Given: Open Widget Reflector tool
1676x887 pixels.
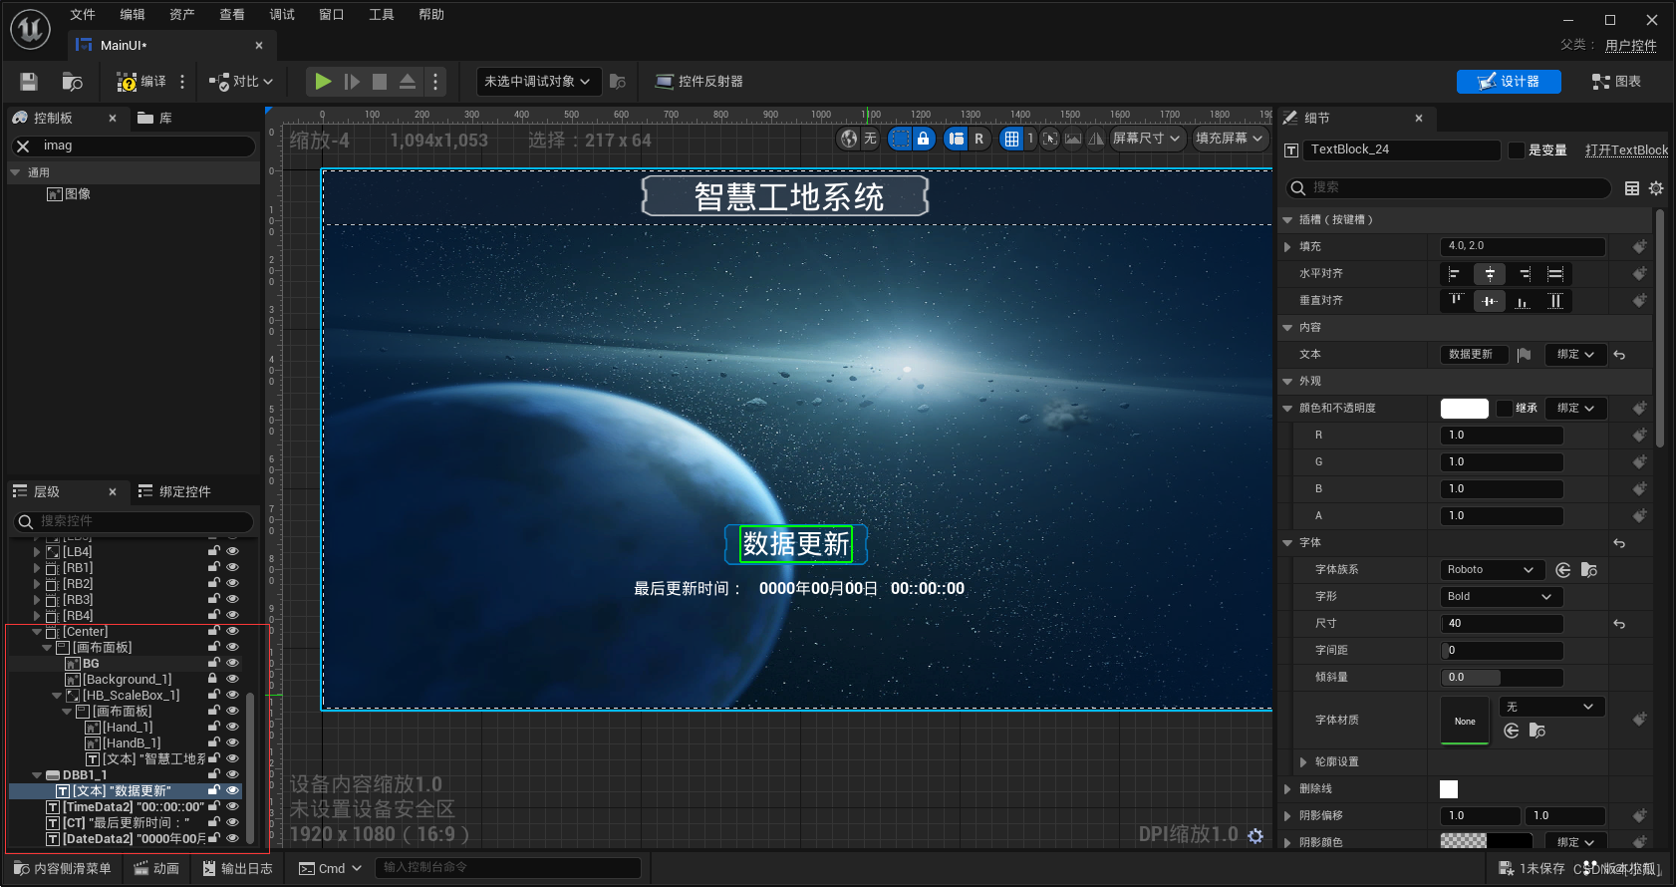Looking at the screenshot, I should (698, 82).
